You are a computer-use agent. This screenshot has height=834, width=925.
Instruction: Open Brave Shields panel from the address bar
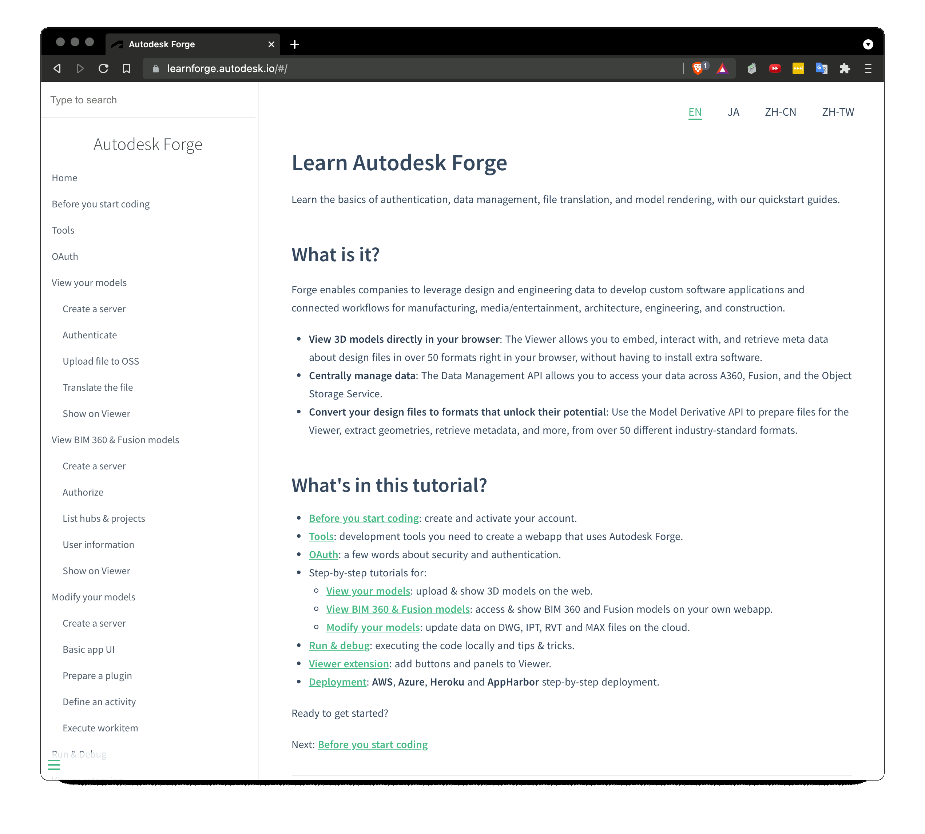(x=698, y=68)
